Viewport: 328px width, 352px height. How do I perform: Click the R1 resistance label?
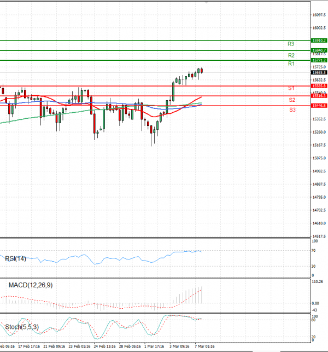coord(291,64)
